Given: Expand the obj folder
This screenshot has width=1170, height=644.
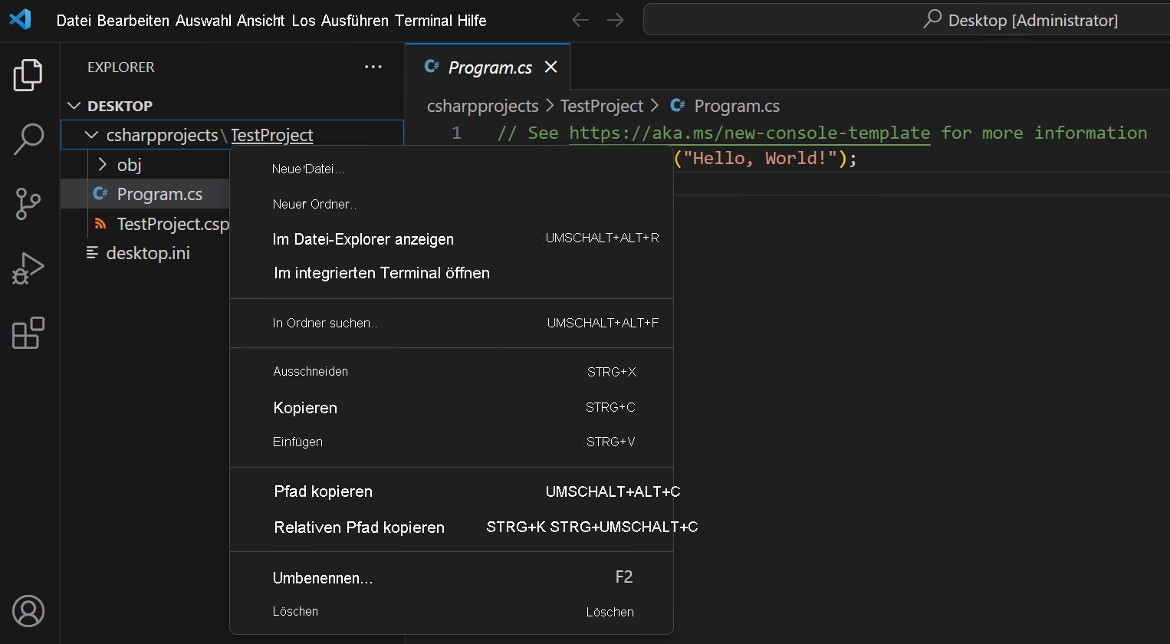Looking at the screenshot, I should pyautogui.click(x=102, y=165).
